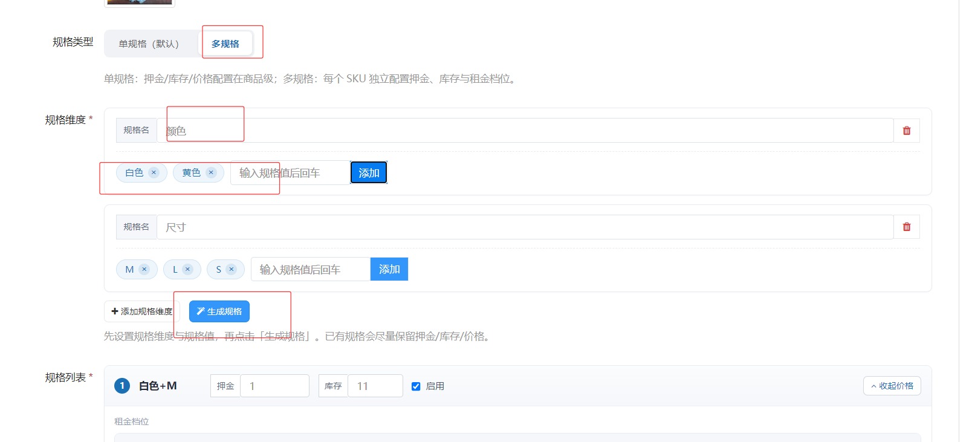
Task: Click 添加 button in the 尺寸 row
Action: pos(389,269)
